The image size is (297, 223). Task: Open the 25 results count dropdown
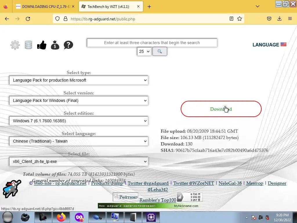(x=144, y=51)
